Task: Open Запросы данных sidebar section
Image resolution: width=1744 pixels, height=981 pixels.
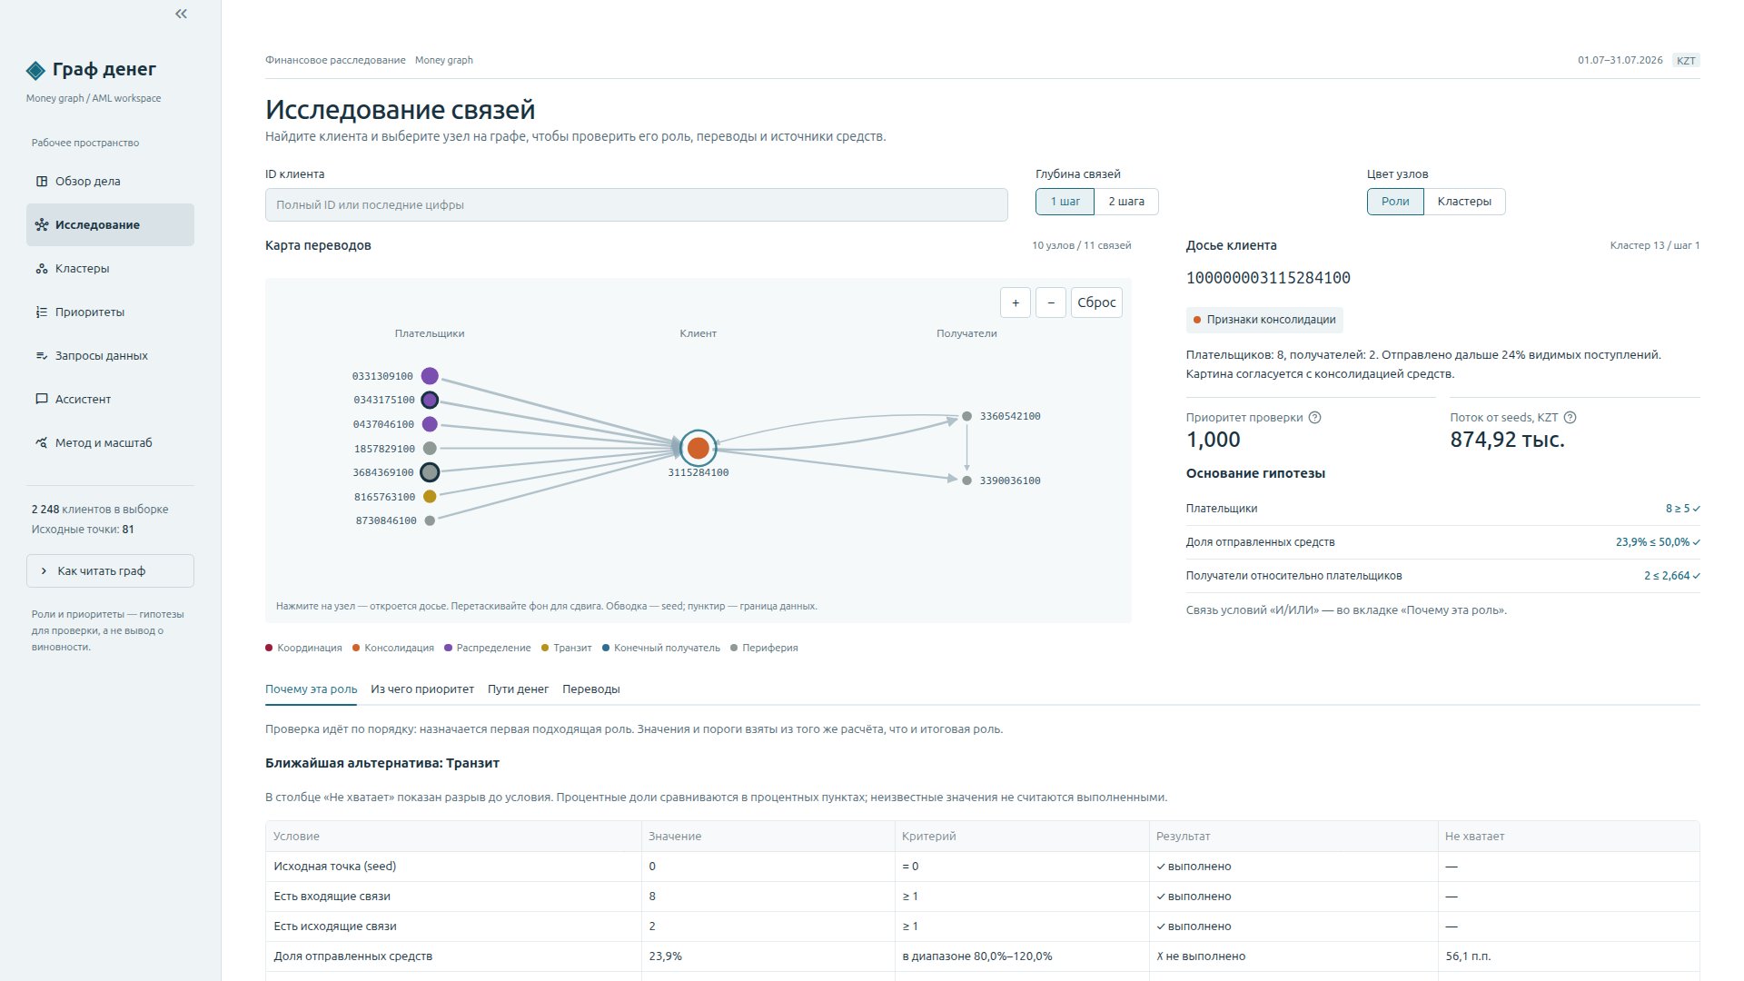Action: click(x=110, y=355)
